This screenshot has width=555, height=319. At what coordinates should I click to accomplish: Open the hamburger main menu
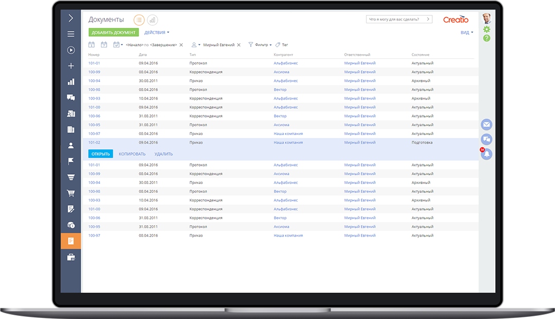pyautogui.click(x=71, y=34)
